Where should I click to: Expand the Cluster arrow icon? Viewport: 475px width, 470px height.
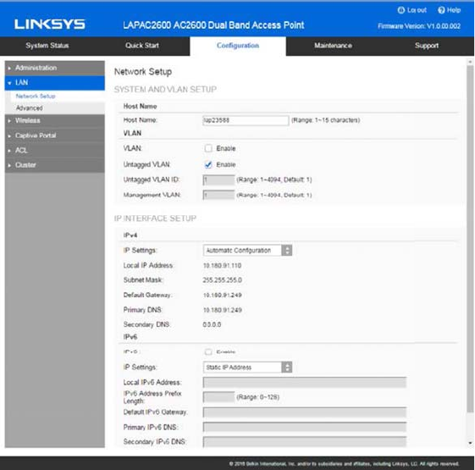9,165
